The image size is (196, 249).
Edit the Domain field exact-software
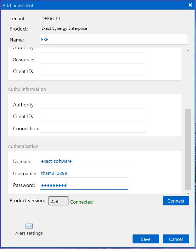point(84,161)
